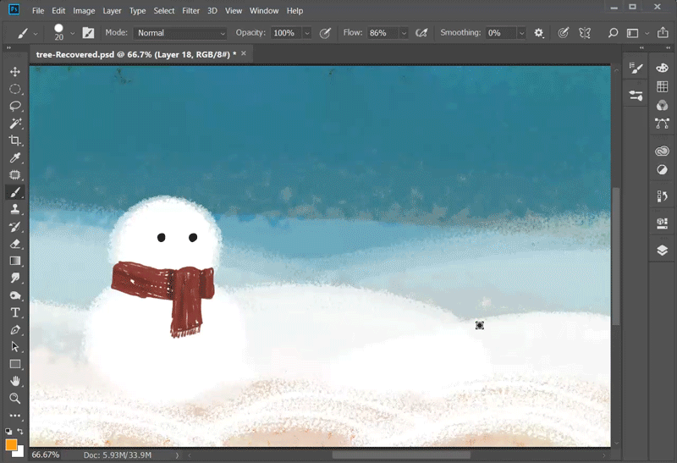Screen dimensions: 677x463
Task: Expand the Opacity slider dropdown arrow
Action: tap(306, 33)
